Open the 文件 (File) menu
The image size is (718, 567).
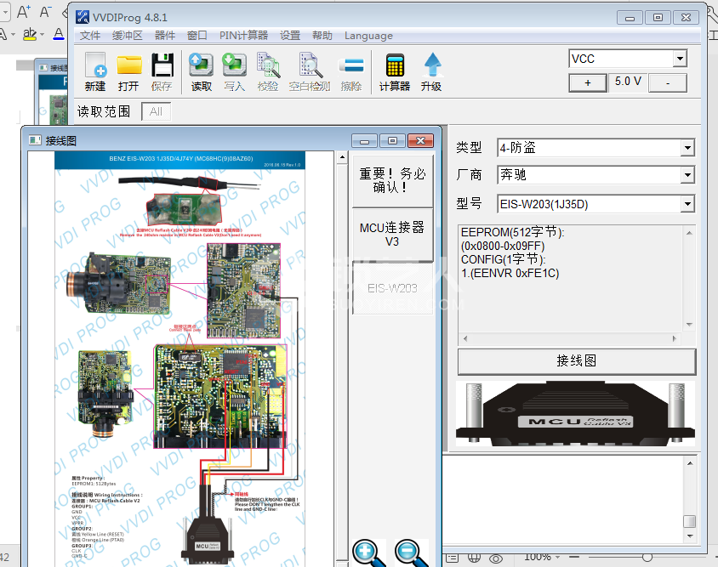[x=90, y=36]
